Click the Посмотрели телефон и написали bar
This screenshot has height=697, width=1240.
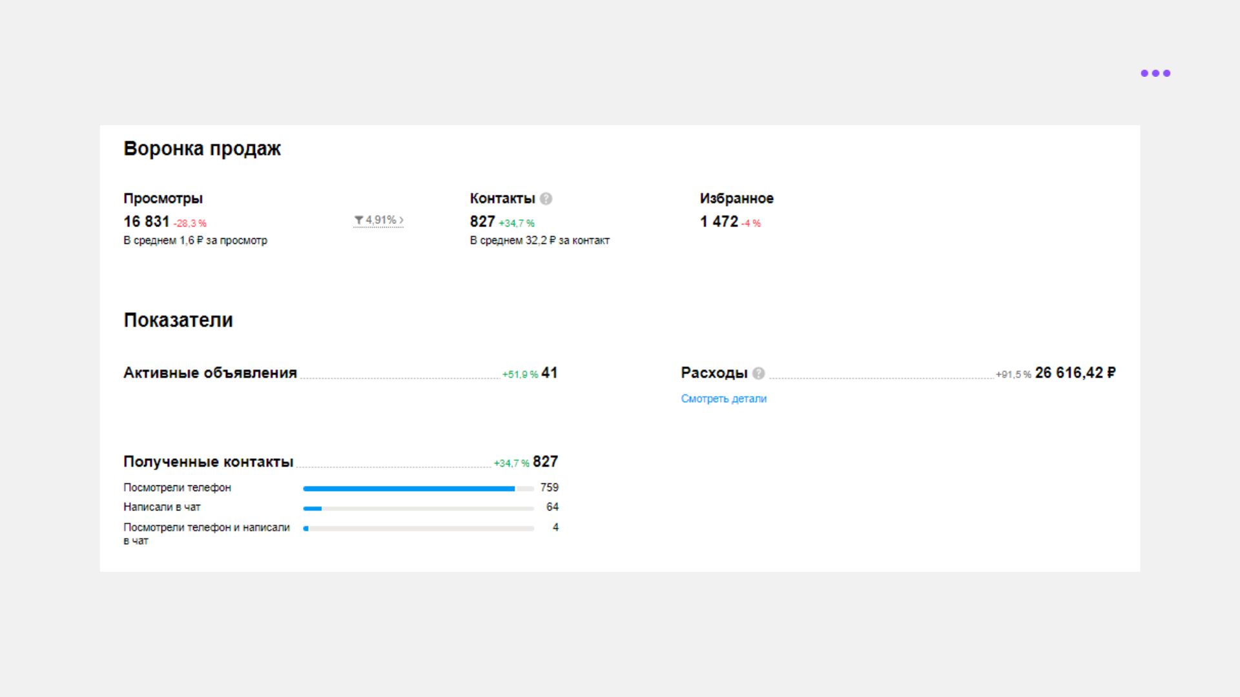[x=418, y=529]
